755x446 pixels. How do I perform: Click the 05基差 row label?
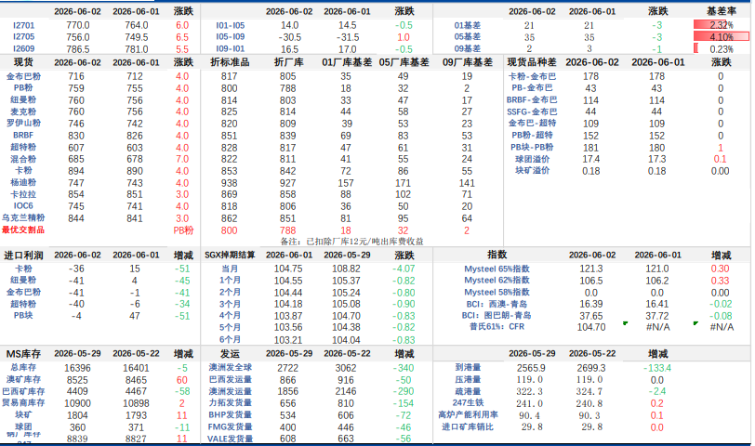tap(467, 36)
